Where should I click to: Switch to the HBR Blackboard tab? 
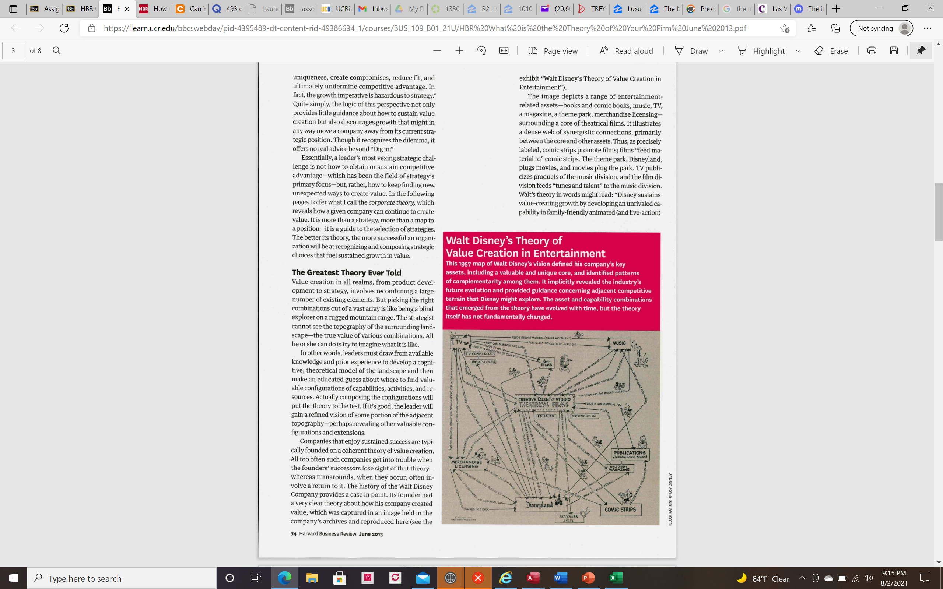point(81,8)
